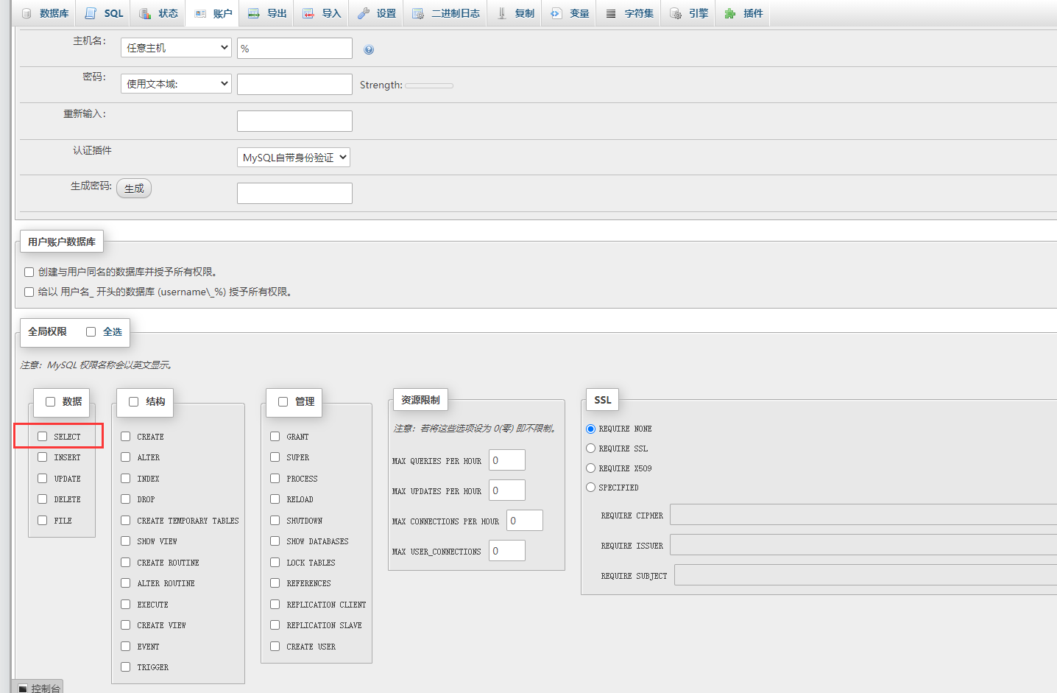Click the 生成 password button
Viewport: 1057px width, 693px height.
[134, 189]
